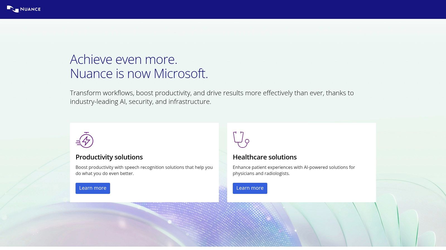Screen dimensions: 446x250
Task: Click the speech recognition description text
Action: point(144,170)
